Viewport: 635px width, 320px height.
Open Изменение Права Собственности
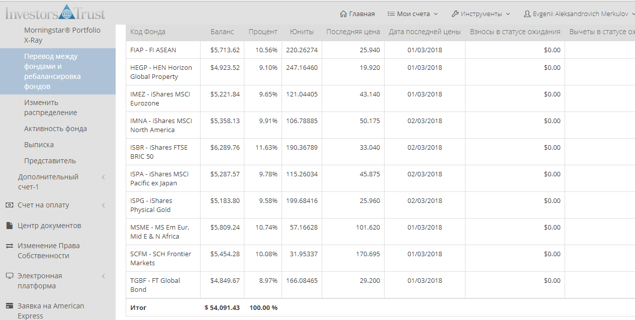coord(49,251)
